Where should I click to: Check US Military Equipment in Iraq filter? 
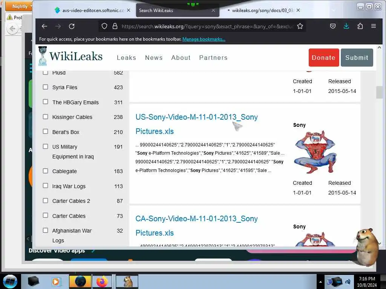click(45, 146)
